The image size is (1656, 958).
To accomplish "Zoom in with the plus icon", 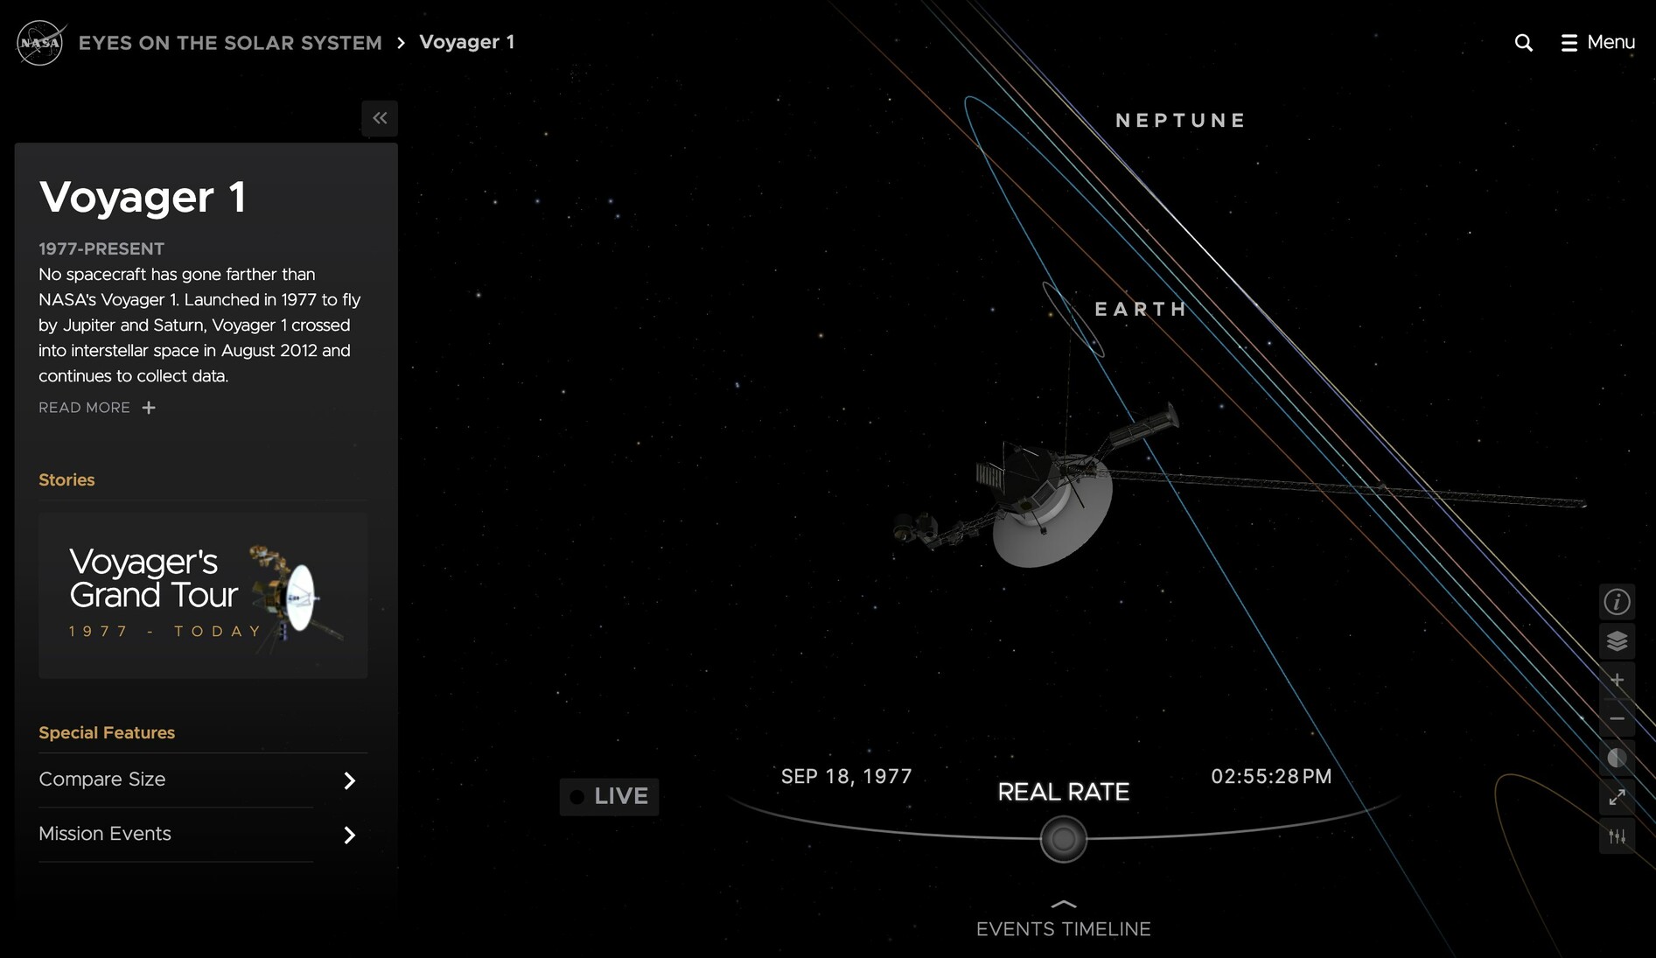I will [1617, 680].
